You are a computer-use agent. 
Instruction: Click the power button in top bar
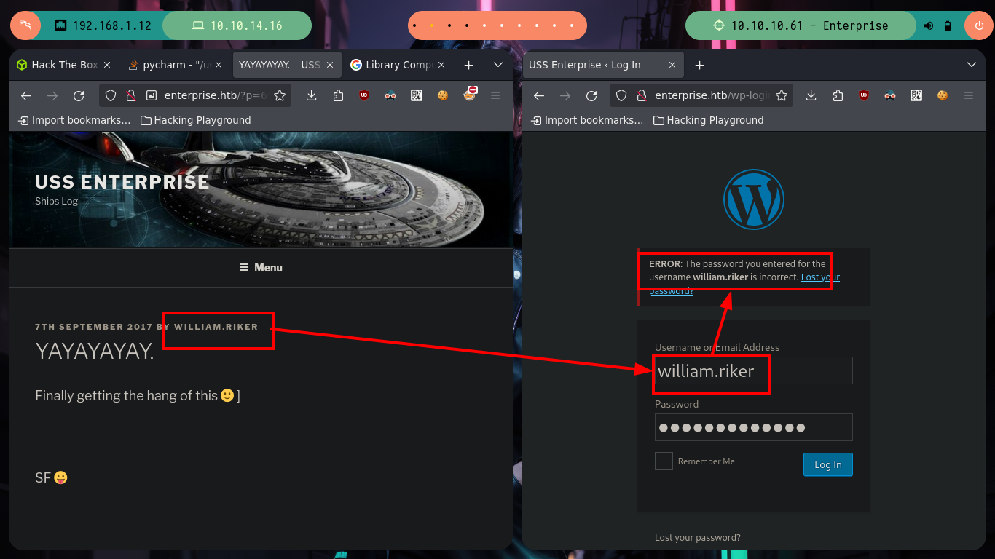tap(978, 25)
